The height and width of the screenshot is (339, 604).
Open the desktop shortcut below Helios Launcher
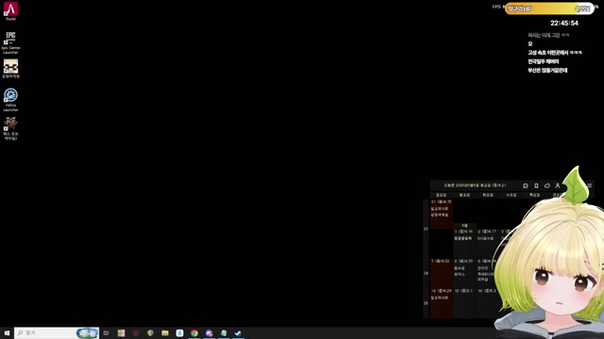tap(10, 128)
